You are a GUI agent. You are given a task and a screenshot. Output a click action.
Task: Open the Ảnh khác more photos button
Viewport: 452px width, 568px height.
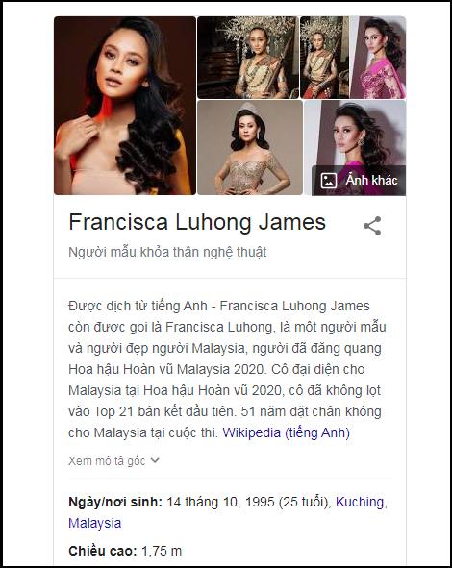(359, 181)
